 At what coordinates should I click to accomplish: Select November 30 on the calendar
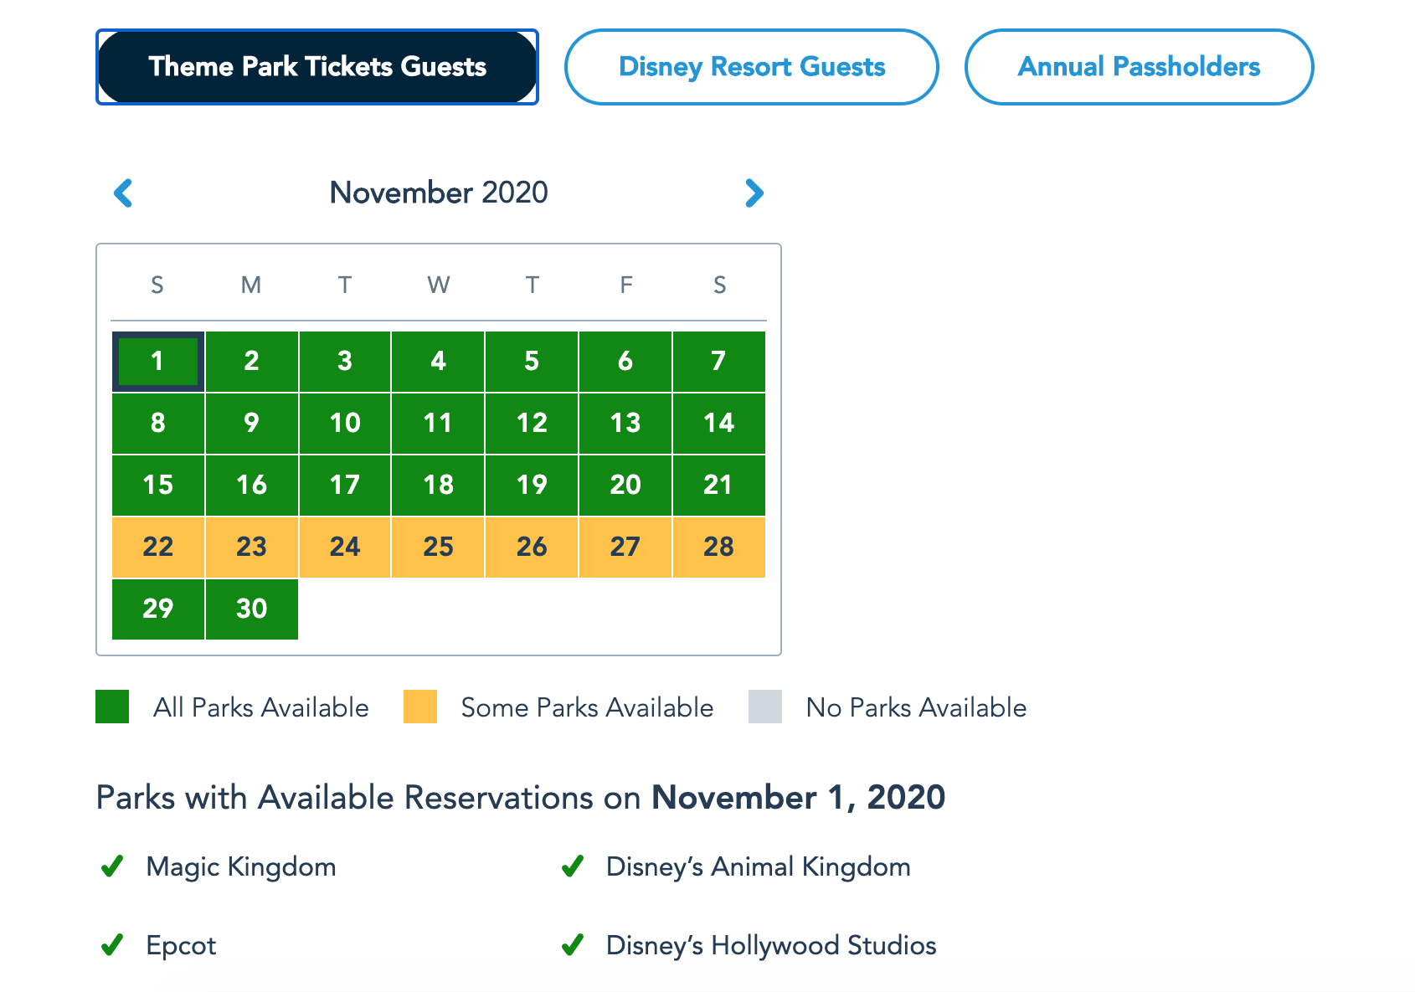coord(251,609)
